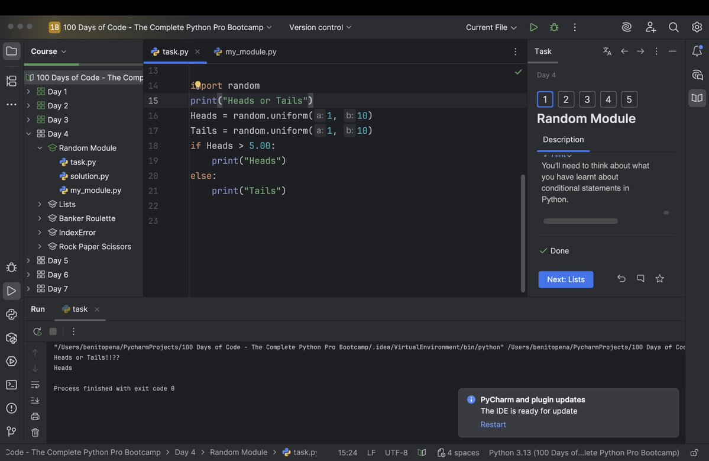The image size is (709, 461).
Task: Click the Next: Lists button
Action: coord(565,279)
